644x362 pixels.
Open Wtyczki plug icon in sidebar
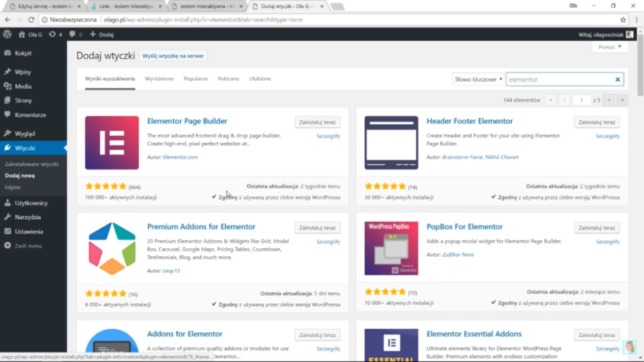pyautogui.click(x=7, y=148)
